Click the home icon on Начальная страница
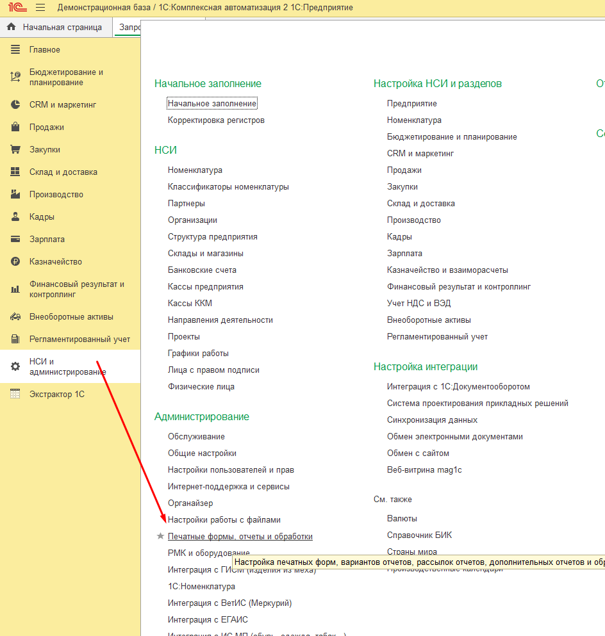The height and width of the screenshot is (636, 605). coord(11,27)
